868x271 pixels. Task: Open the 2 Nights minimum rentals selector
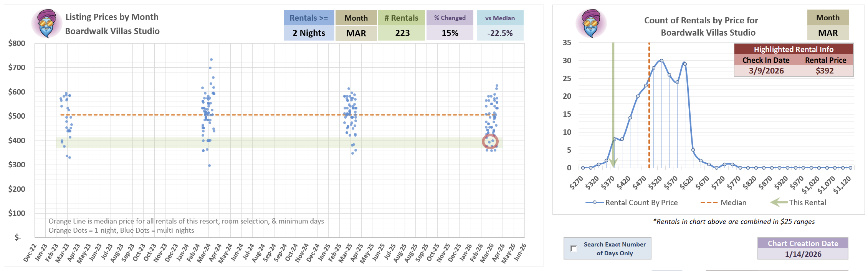[309, 33]
